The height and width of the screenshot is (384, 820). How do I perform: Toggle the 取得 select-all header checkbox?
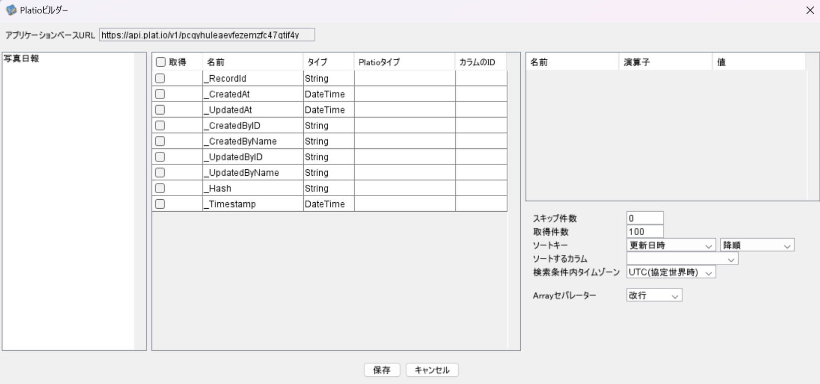161,62
